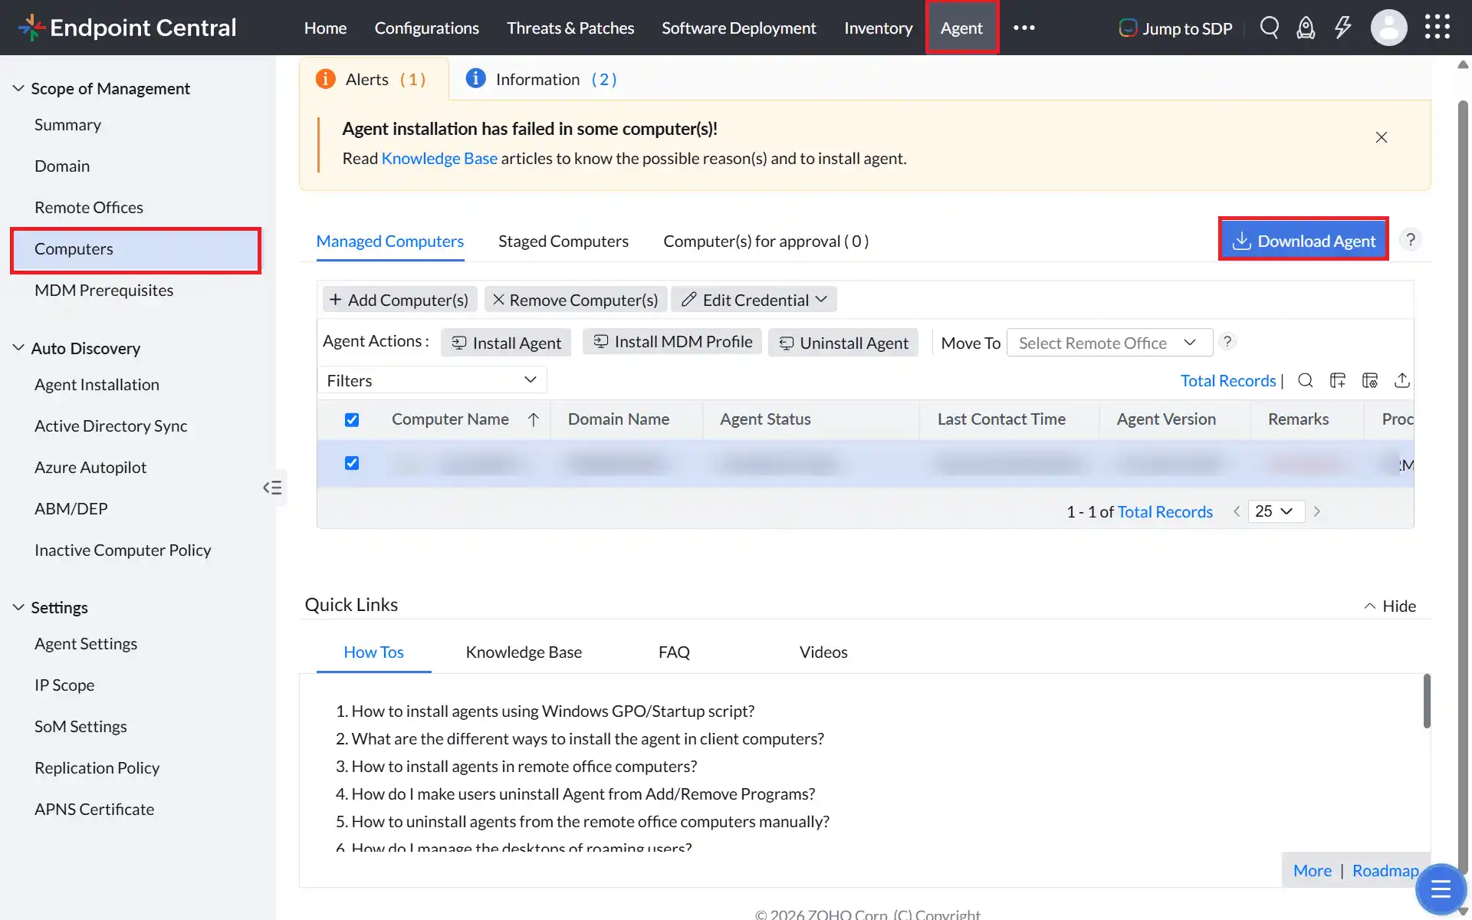Collapse the Auto Discovery section

(x=18, y=348)
